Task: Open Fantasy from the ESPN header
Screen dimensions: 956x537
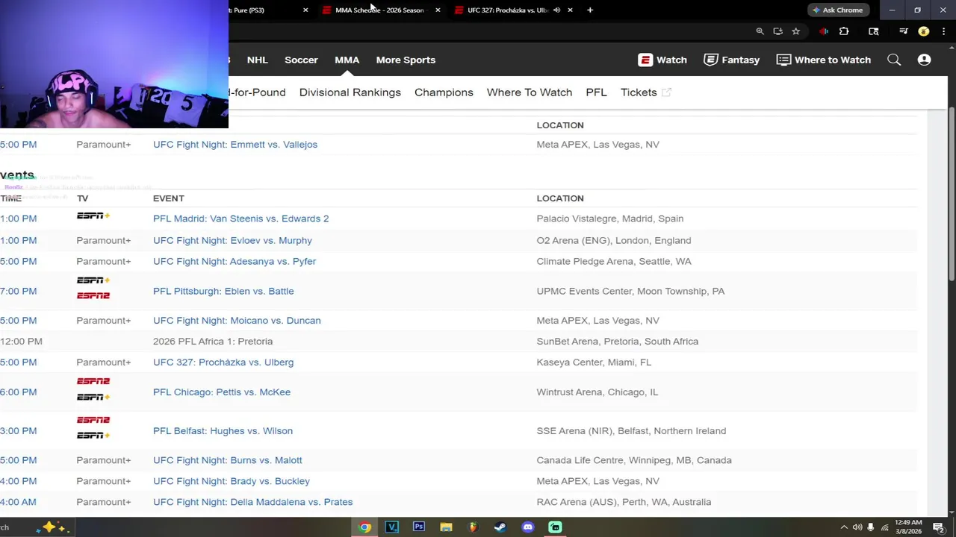Action: (x=732, y=60)
